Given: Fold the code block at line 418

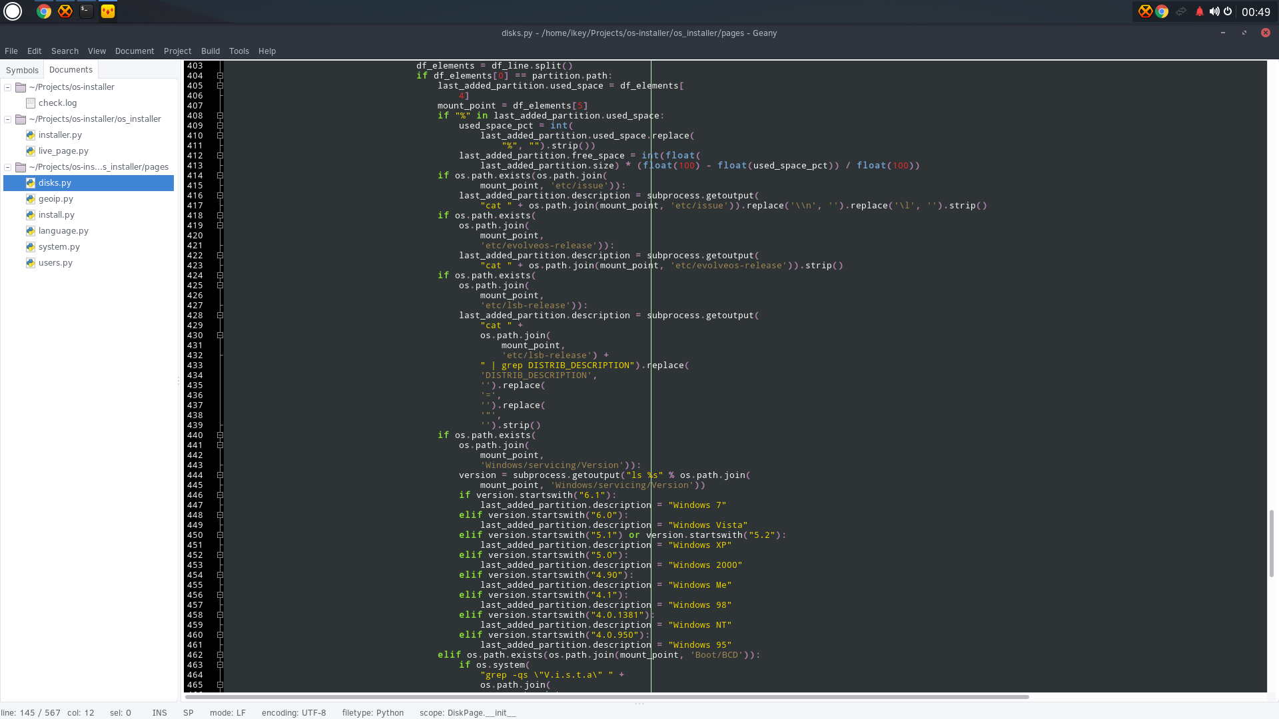Looking at the screenshot, I should tap(220, 216).
